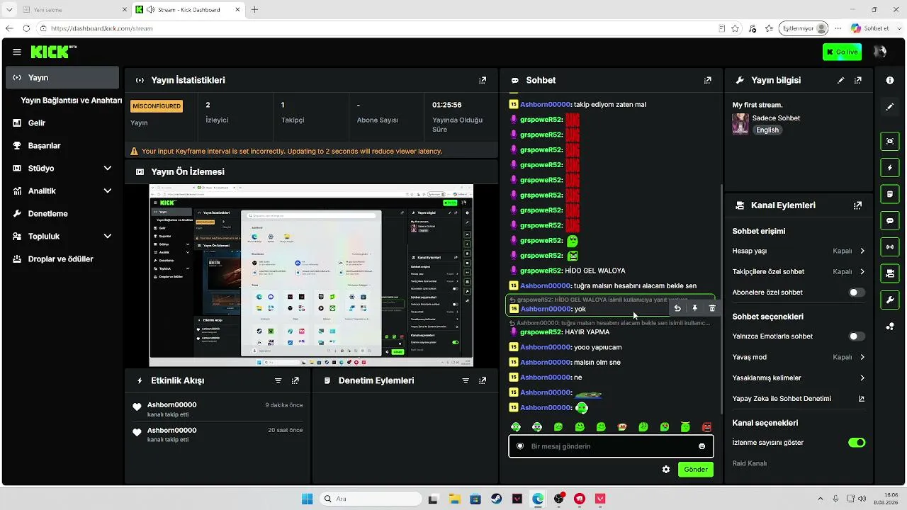
Task: Select Yayın in the left menu
Action: 62,77
